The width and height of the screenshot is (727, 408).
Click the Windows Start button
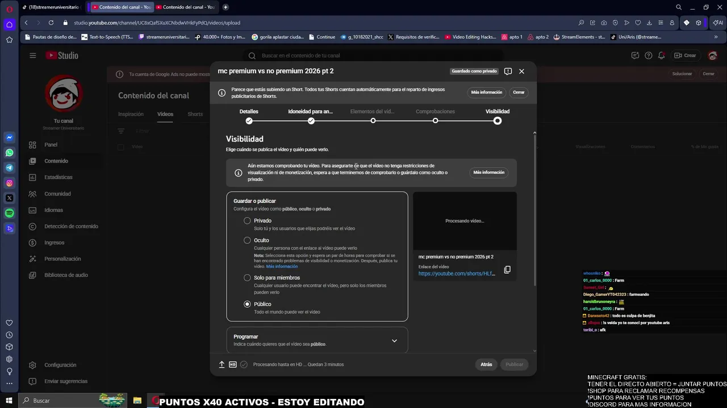coord(9,401)
